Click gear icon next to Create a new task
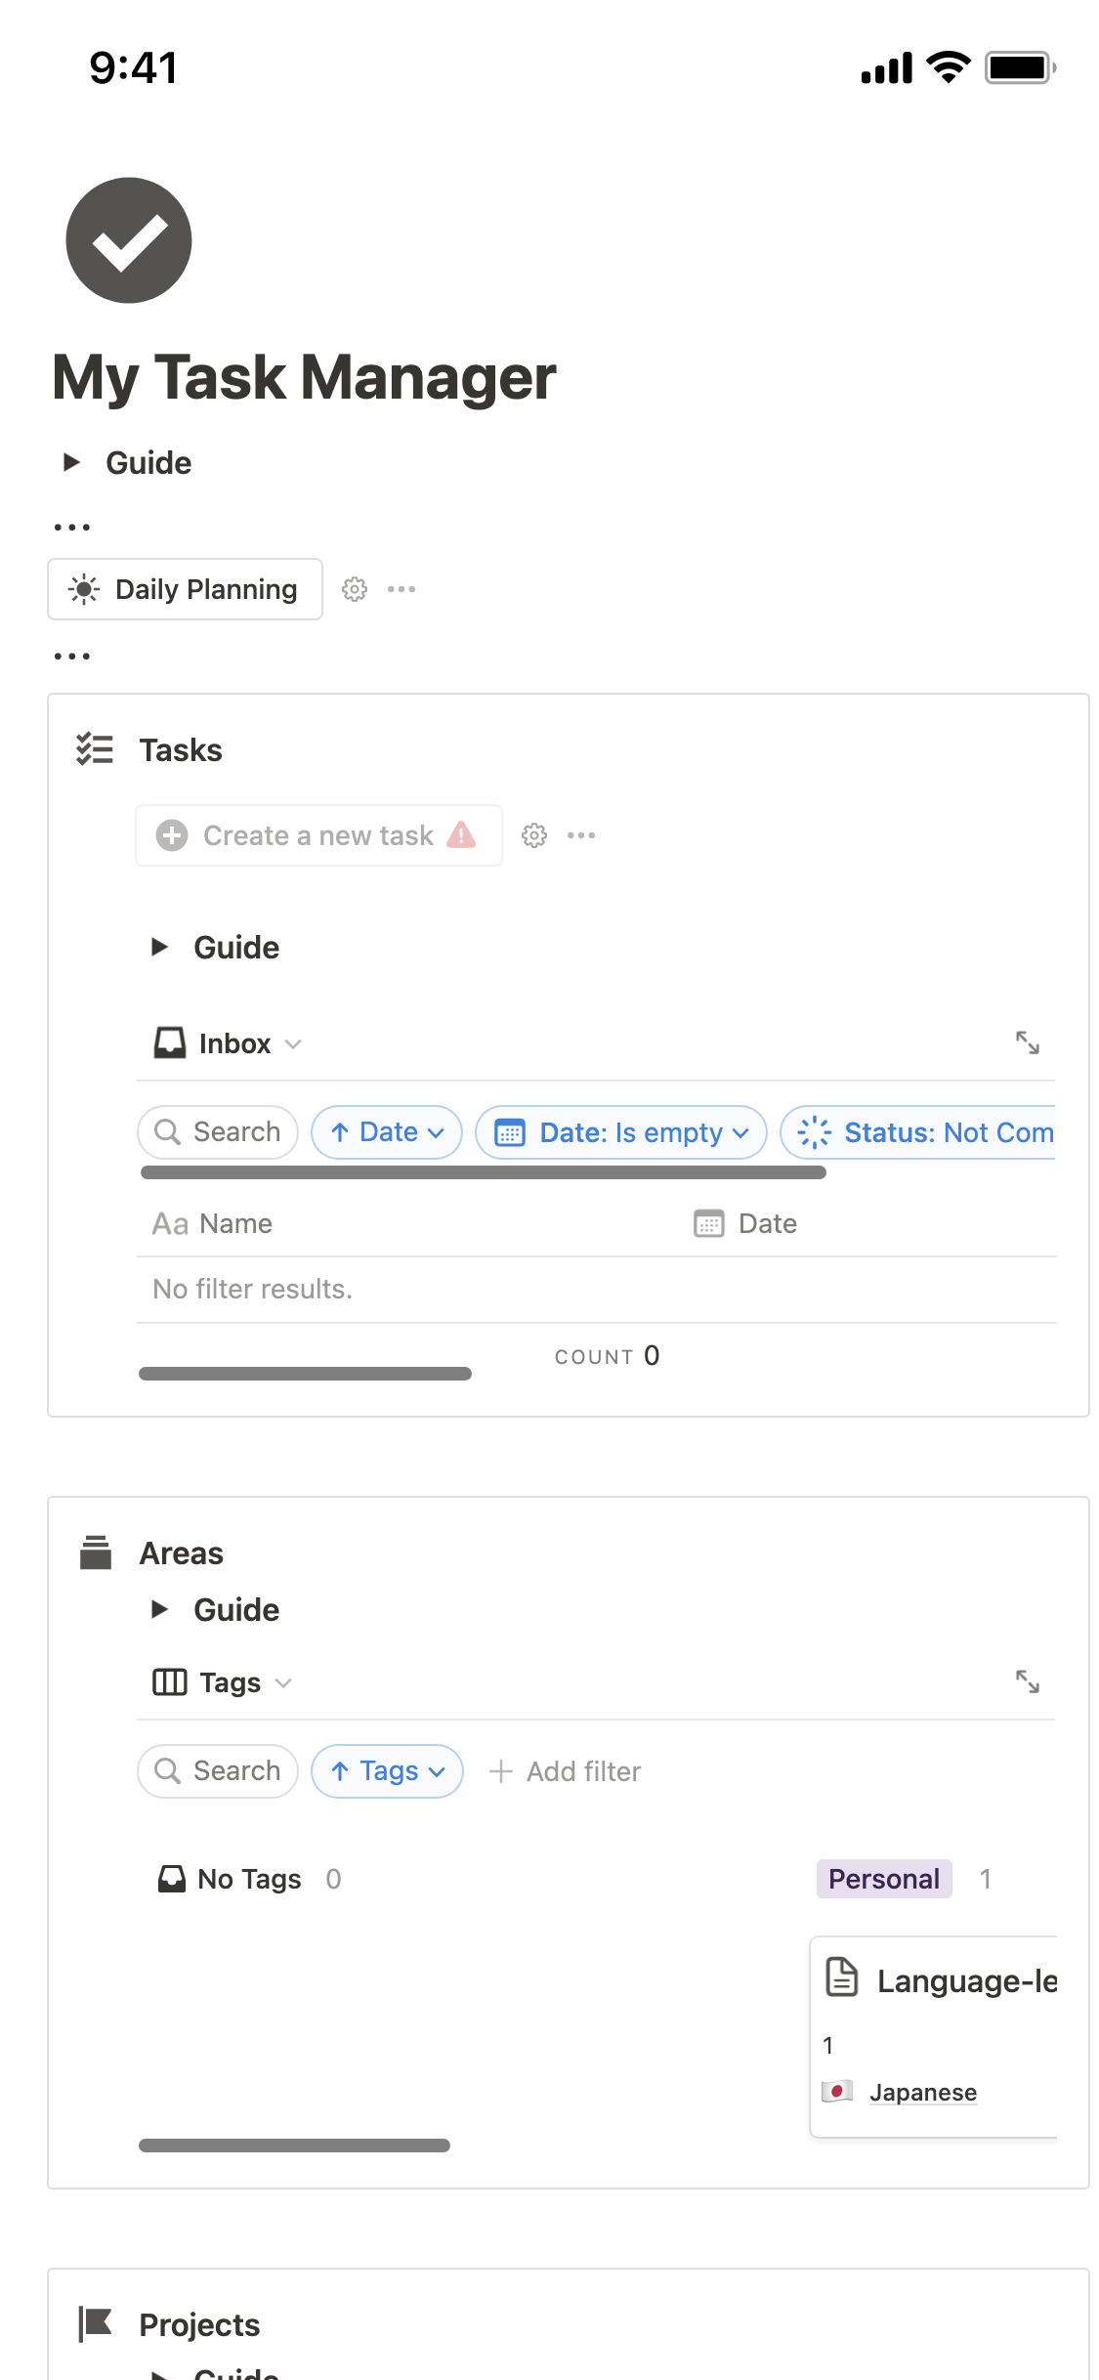Screen dimensions: 1099x2380 (x=534, y=835)
